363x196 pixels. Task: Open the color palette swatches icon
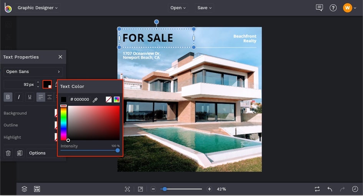[x=117, y=99]
